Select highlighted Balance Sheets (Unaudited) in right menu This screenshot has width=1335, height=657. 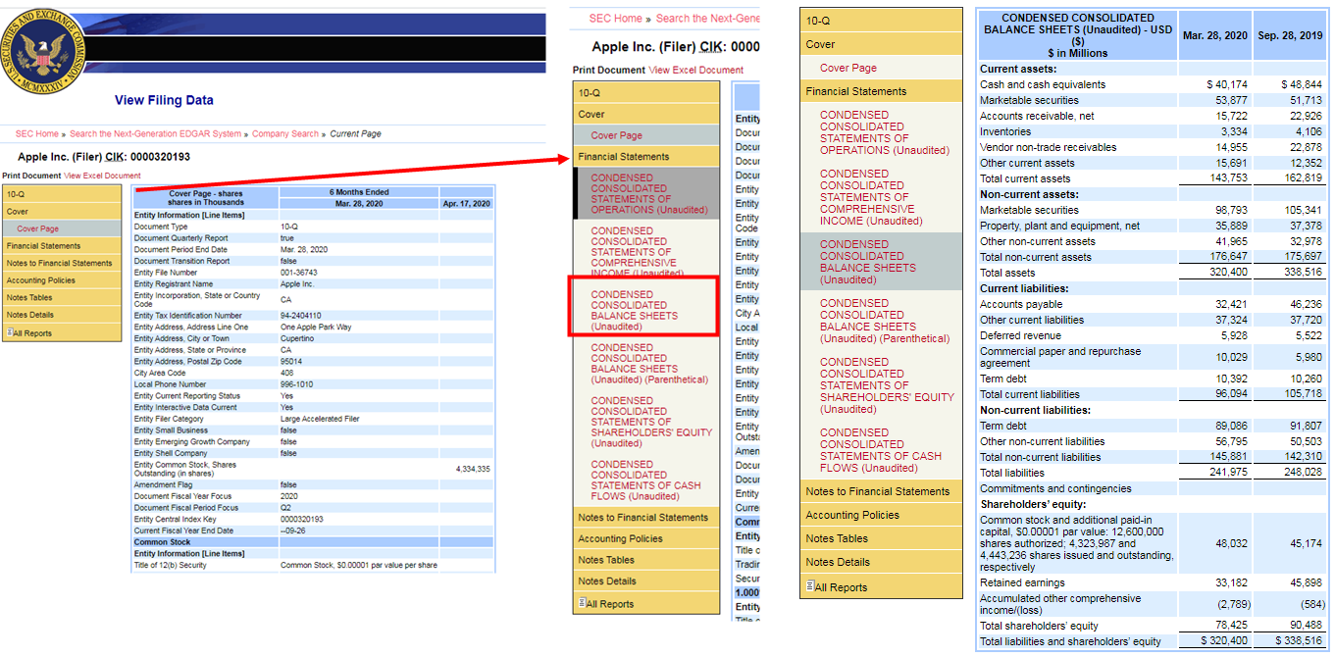[882, 262]
